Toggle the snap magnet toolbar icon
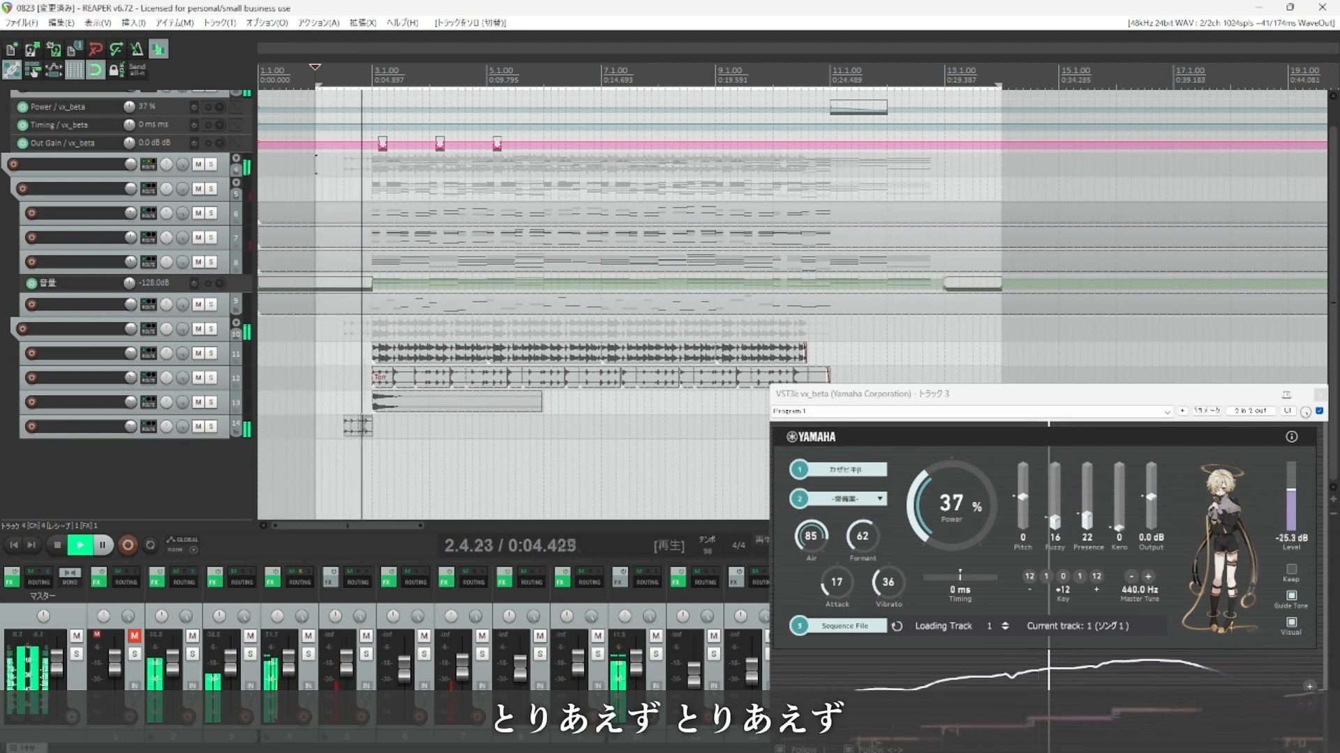Image resolution: width=1340 pixels, height=753 pixels. click(x=96, y=69)
